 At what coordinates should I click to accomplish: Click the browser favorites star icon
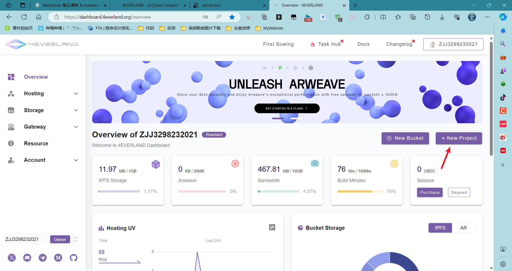click(232, 17)
